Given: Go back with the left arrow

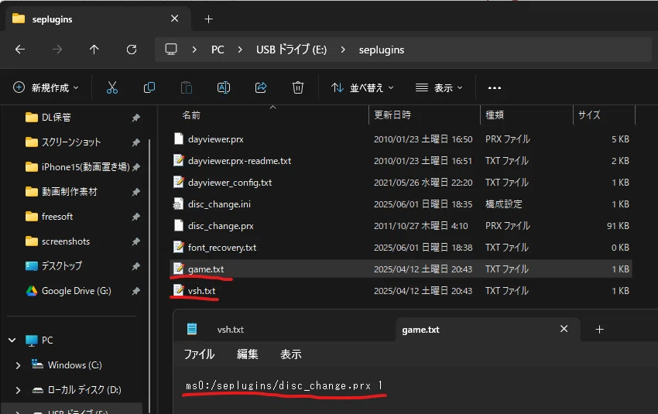Looking at the screenshot, I should click(x=19, y=50).
